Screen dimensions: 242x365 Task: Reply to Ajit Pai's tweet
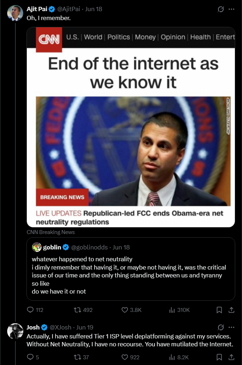point(30,310)
